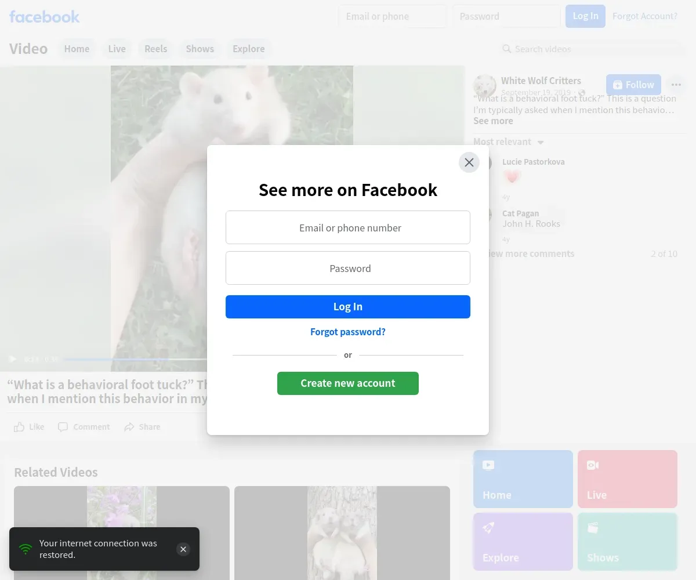Click the video title text below player
This screenshot has height=580, width=696.
tap(107, 391)
